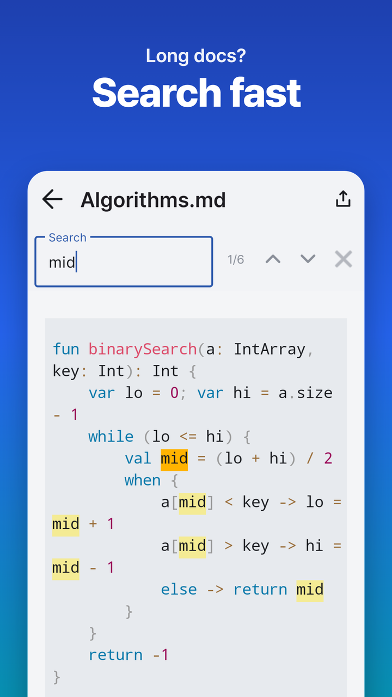392x697 pixels.
Task: Select the 1/6 match counter
Action: (x=236, y=260)
